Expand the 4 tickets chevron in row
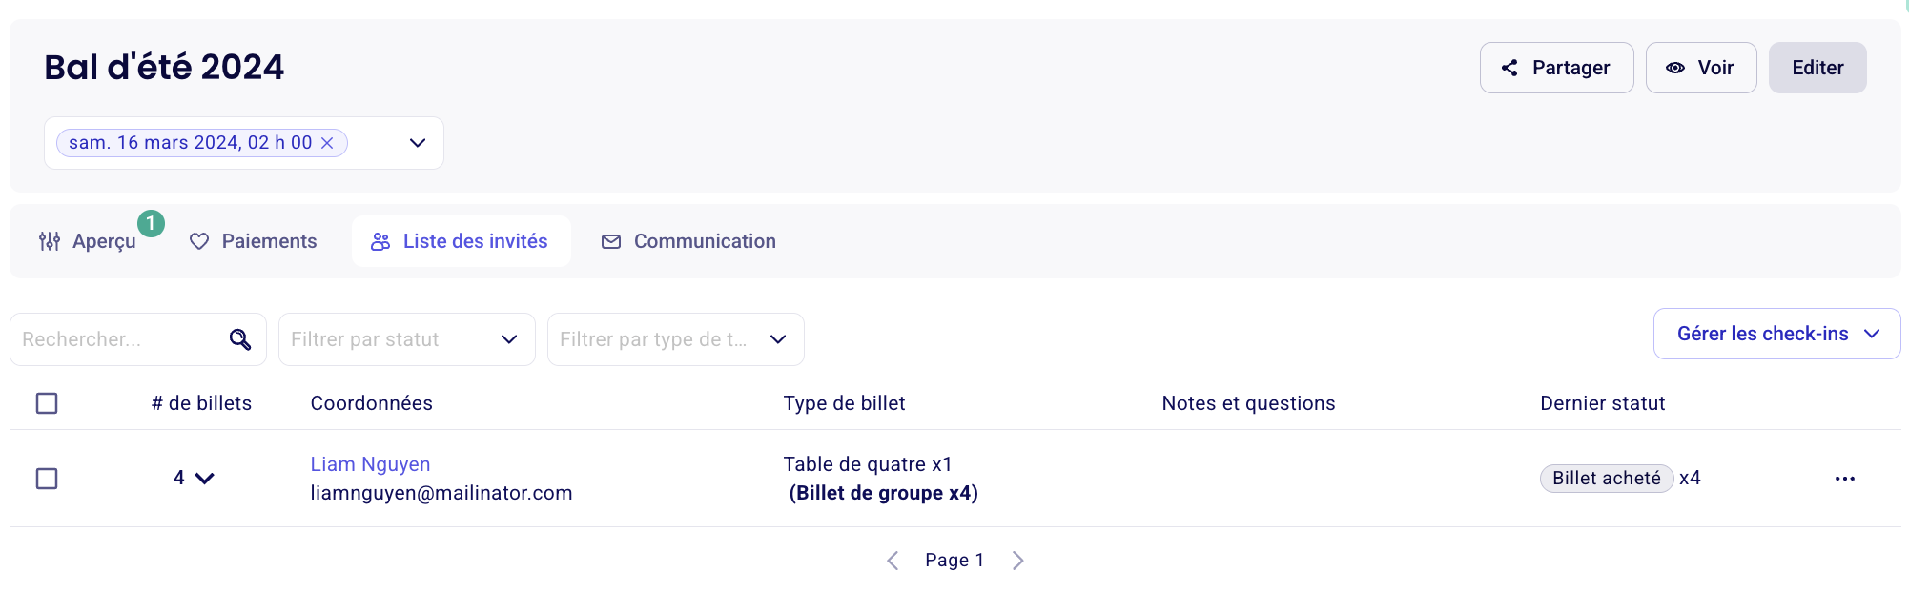 [x=205, y=479]
